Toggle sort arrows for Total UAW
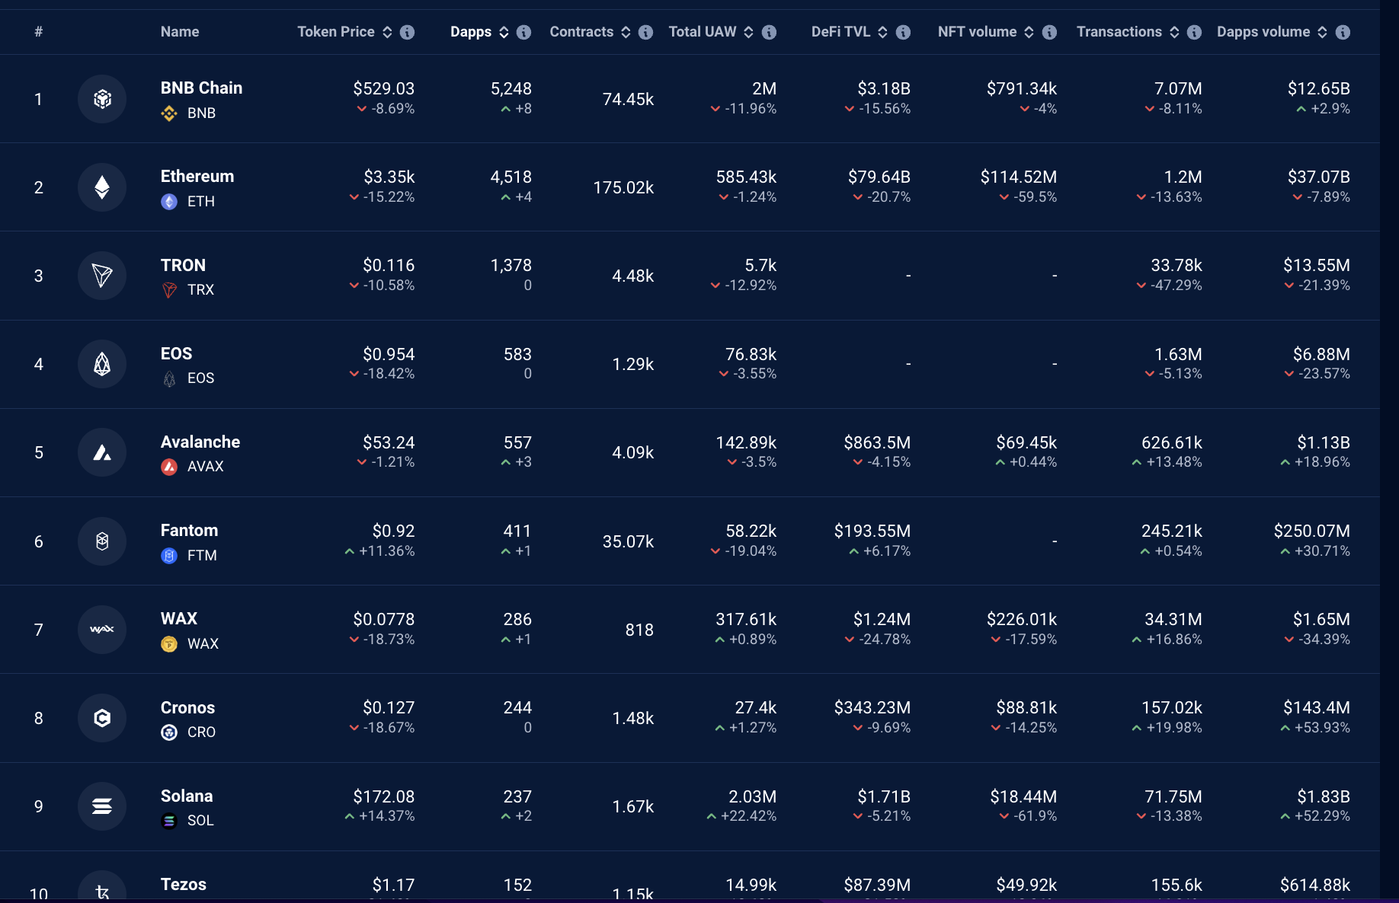Viewport: 1399px width, 903px height. click(x=748, y=32)
